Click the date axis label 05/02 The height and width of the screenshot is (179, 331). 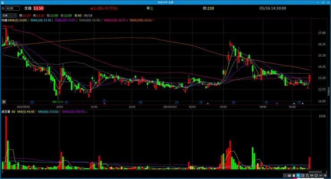293,107
